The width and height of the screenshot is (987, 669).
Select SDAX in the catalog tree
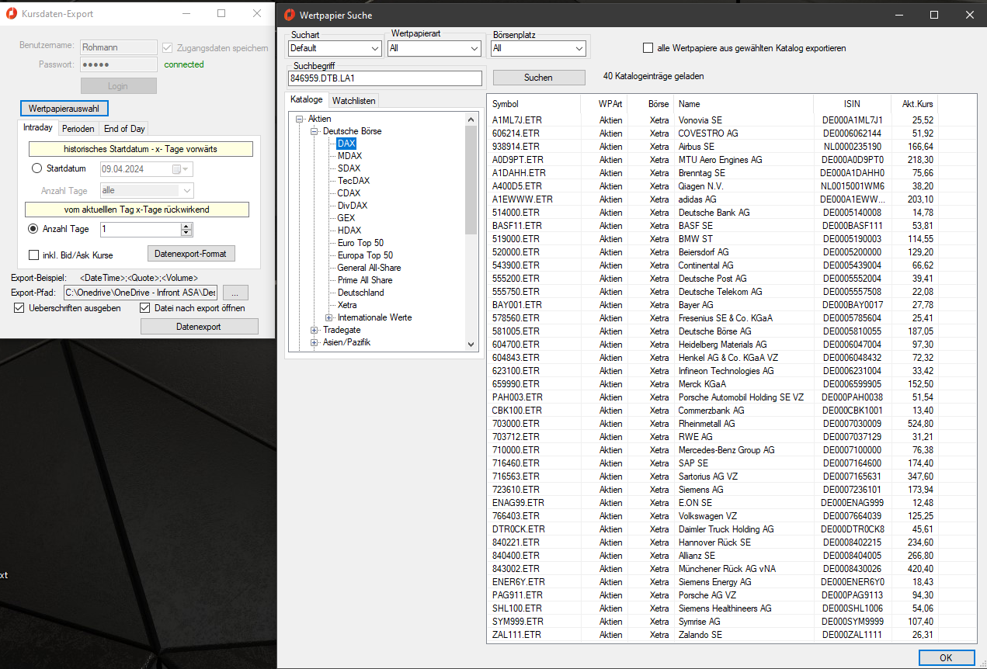pos(349,168)
